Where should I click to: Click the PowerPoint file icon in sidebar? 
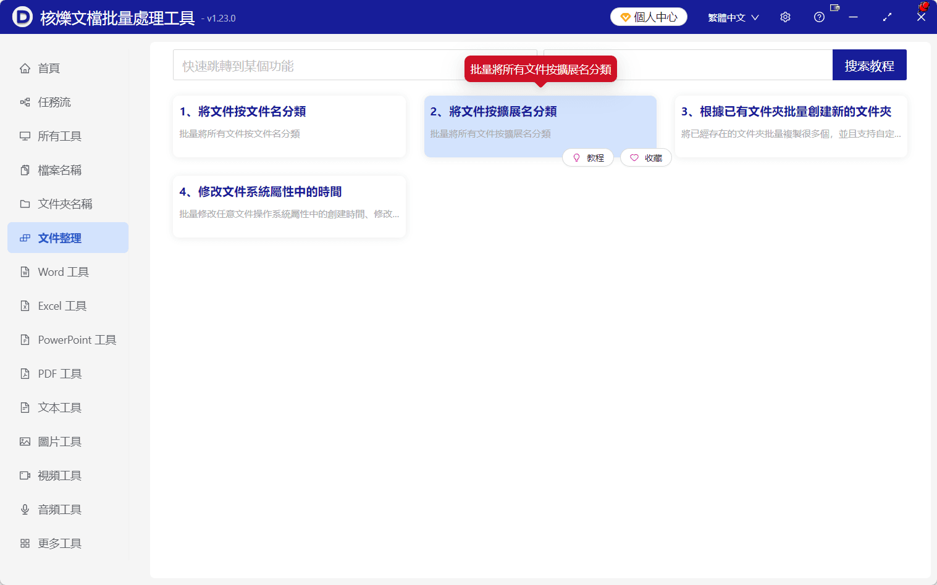[x=25, y=340]
